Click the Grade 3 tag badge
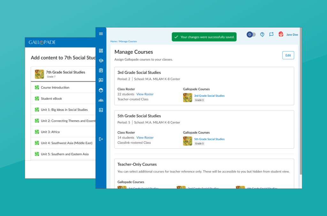This screenshot has width=327, height=216. pos(199,100)
